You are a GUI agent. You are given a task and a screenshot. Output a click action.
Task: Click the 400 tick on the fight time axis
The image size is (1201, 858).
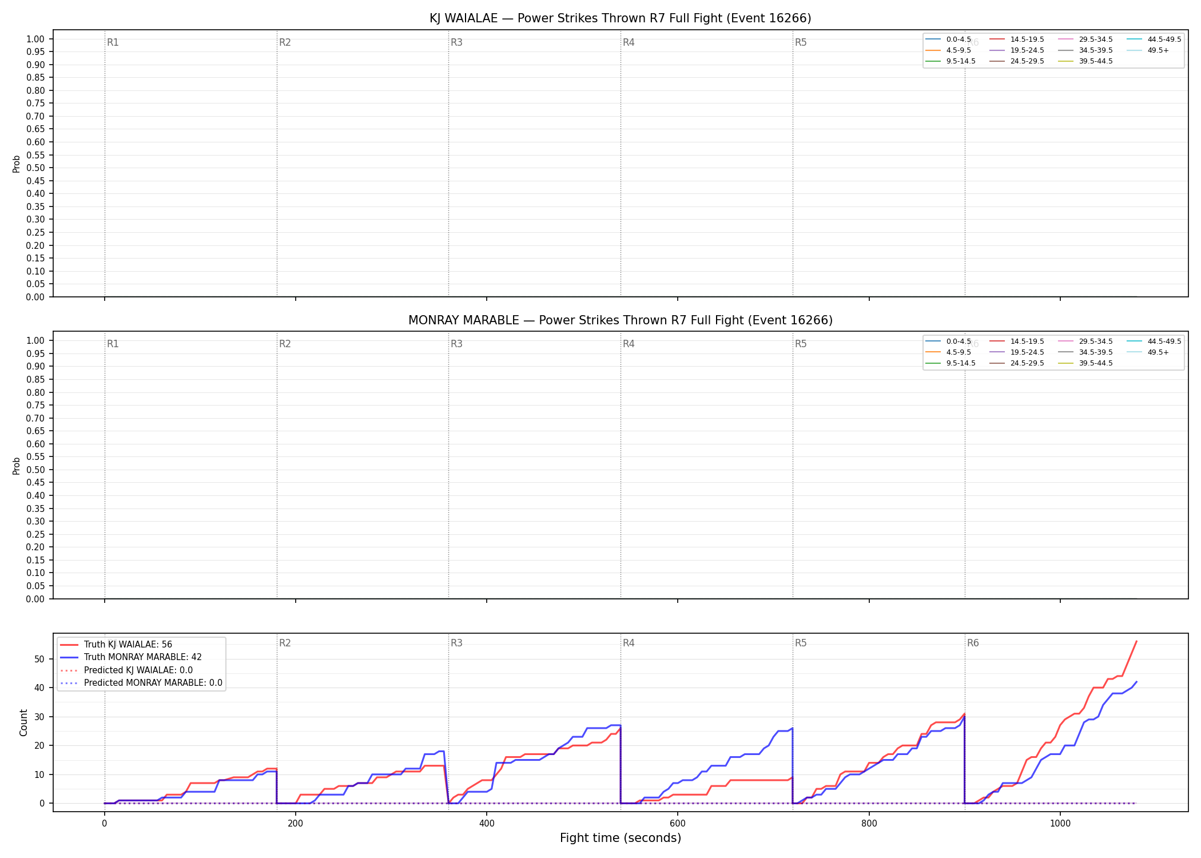click(486, 823)
